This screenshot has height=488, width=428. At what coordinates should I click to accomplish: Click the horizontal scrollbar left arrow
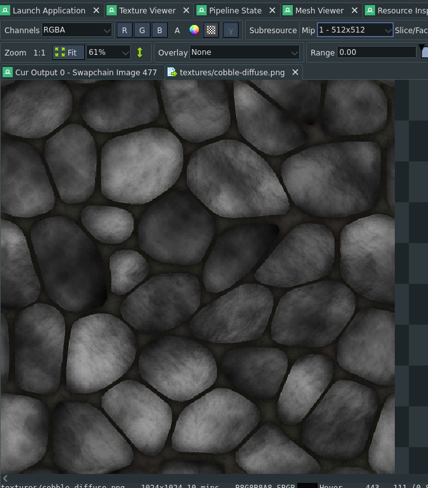click(x=5, y=478)
